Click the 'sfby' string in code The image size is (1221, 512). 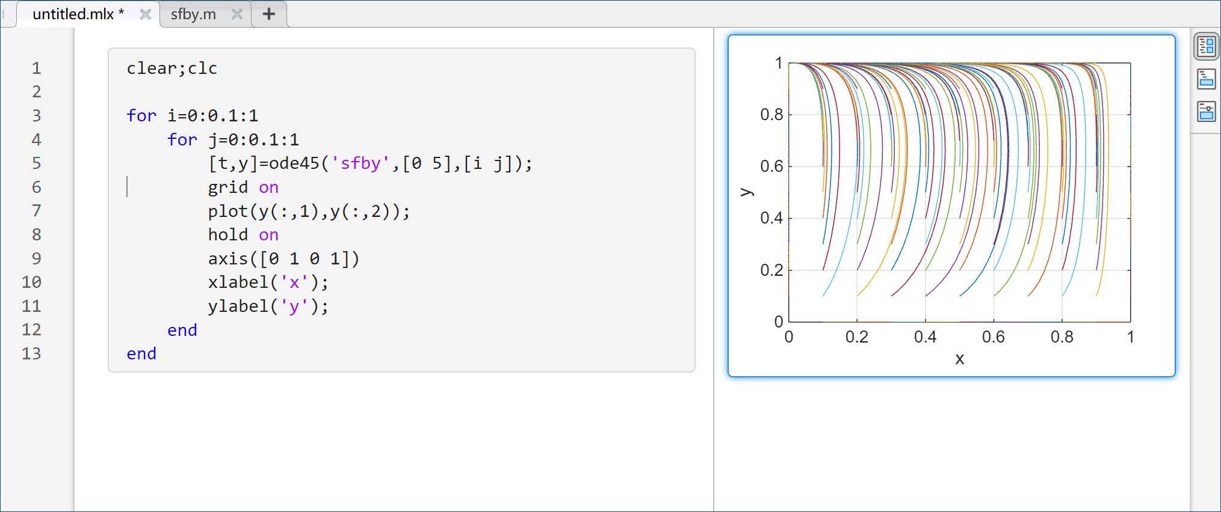point(360,163)
